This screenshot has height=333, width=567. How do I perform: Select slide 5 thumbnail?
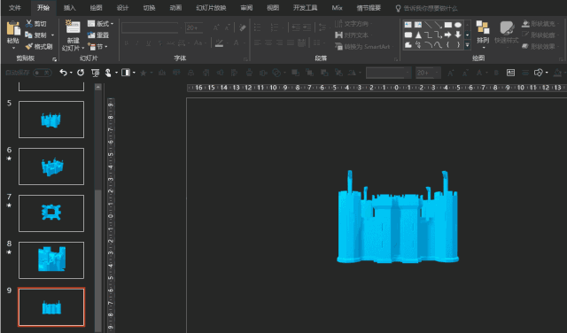coord(51,120)
